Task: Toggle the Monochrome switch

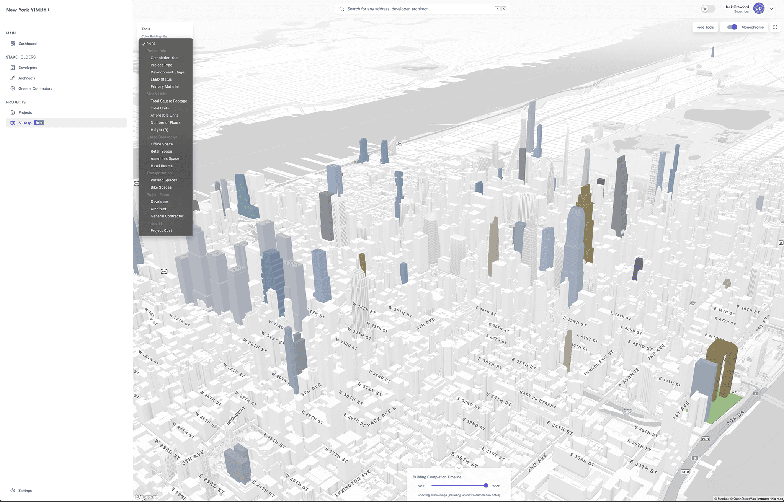Action: (x=732, y=27)
